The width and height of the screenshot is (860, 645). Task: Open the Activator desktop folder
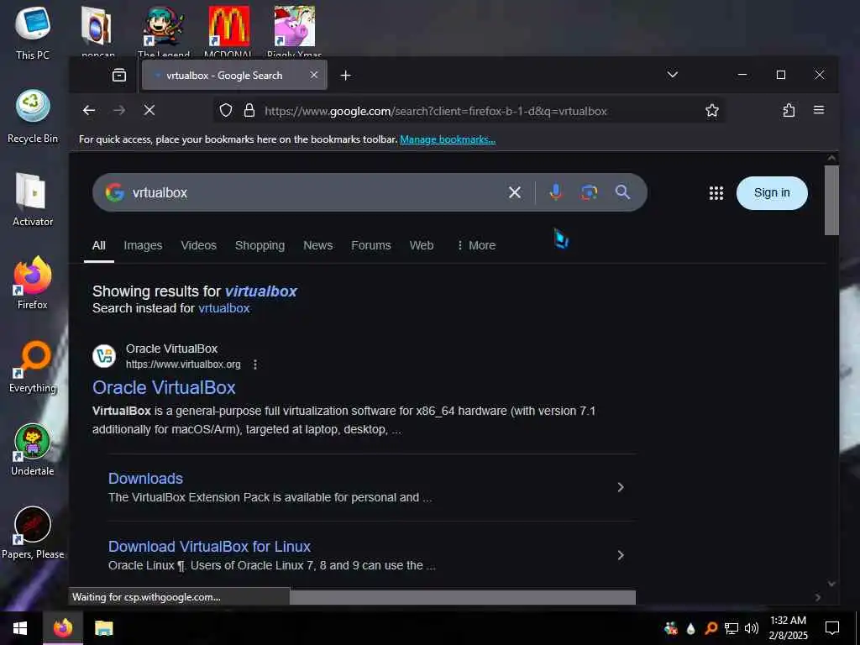tap(33, 200)
